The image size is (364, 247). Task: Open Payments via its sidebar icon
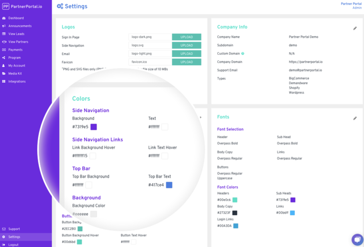click(4, 49)
